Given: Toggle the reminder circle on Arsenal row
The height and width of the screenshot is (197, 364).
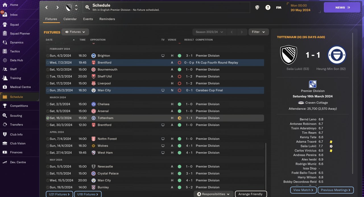Looking at the screenshot, I should (48, 111).
